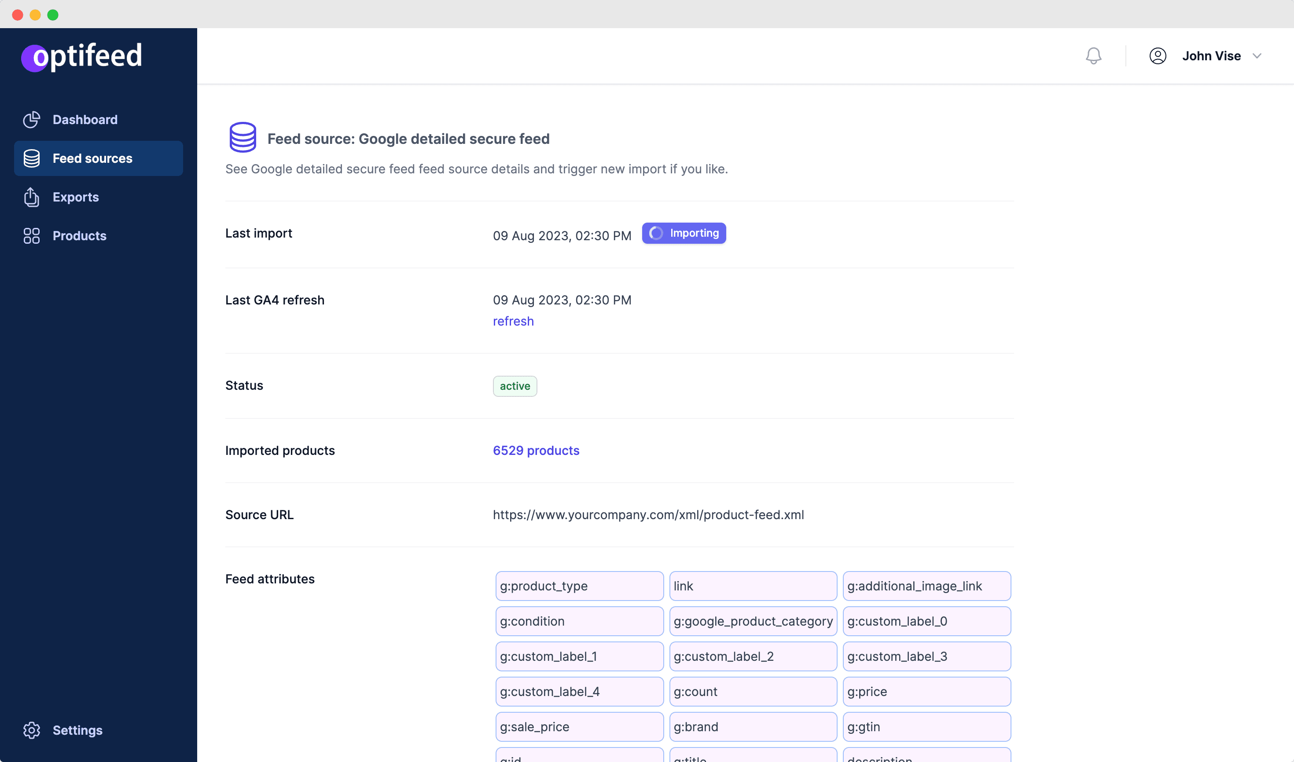Click the Exports share icon

pyautogui.click(x=31, y=197)
